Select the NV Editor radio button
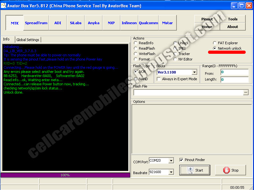Image resolution: width=254 pixels, height=190 pixels. pos(175,59)
